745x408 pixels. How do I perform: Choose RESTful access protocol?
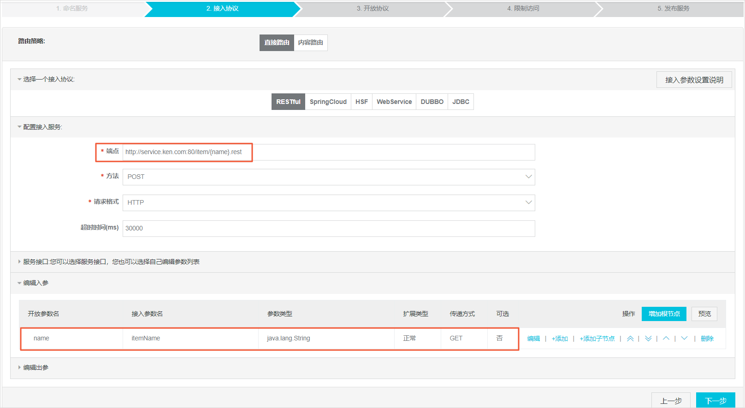click(288, 102)
